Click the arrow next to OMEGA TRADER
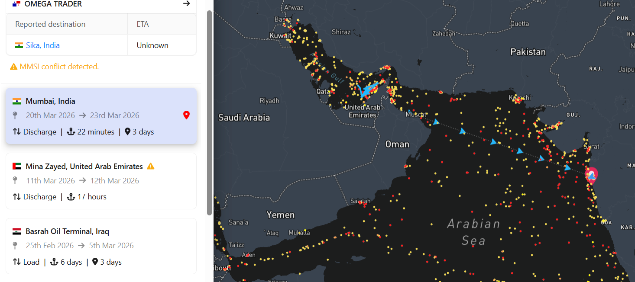Screen dimensions: 635x282 [x=186, y=4]
